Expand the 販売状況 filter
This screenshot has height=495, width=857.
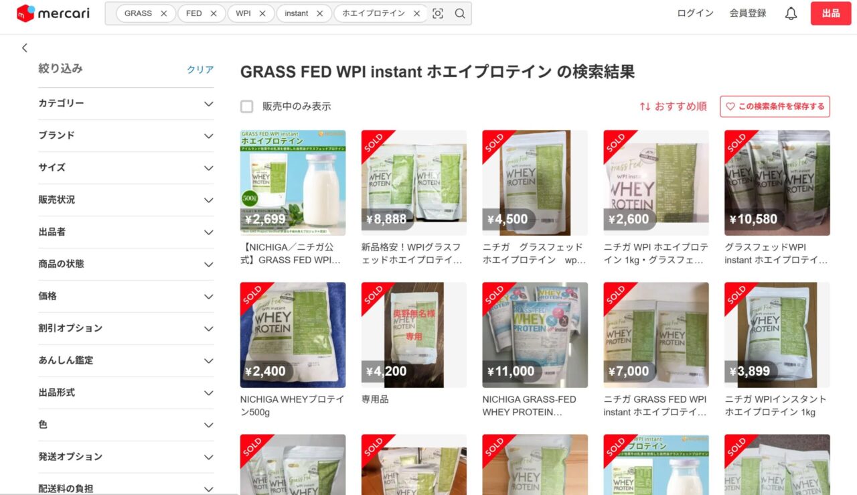tap(126, 200)
